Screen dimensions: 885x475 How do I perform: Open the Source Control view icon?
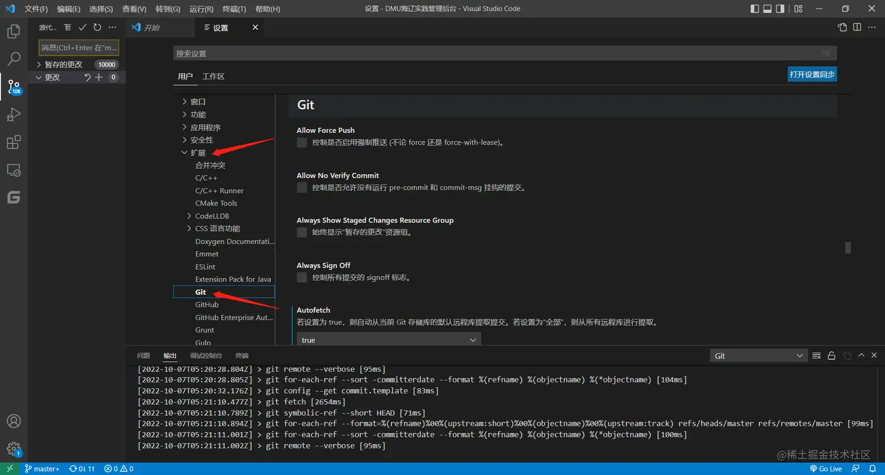(13, 87)
